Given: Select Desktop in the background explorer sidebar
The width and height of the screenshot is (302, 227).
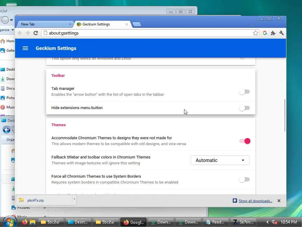Looking at the screenshot, I should (7, 69).
